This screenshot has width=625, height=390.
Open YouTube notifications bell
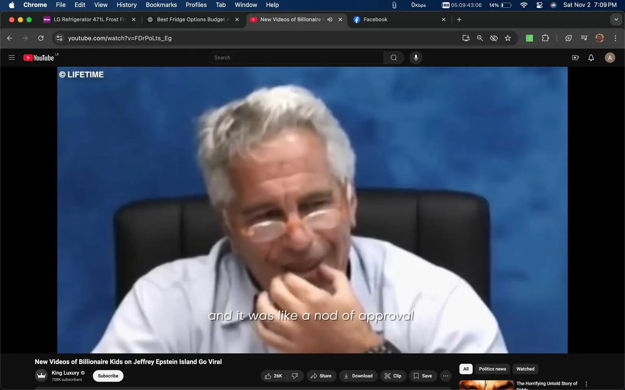click(x=590, y=57)
